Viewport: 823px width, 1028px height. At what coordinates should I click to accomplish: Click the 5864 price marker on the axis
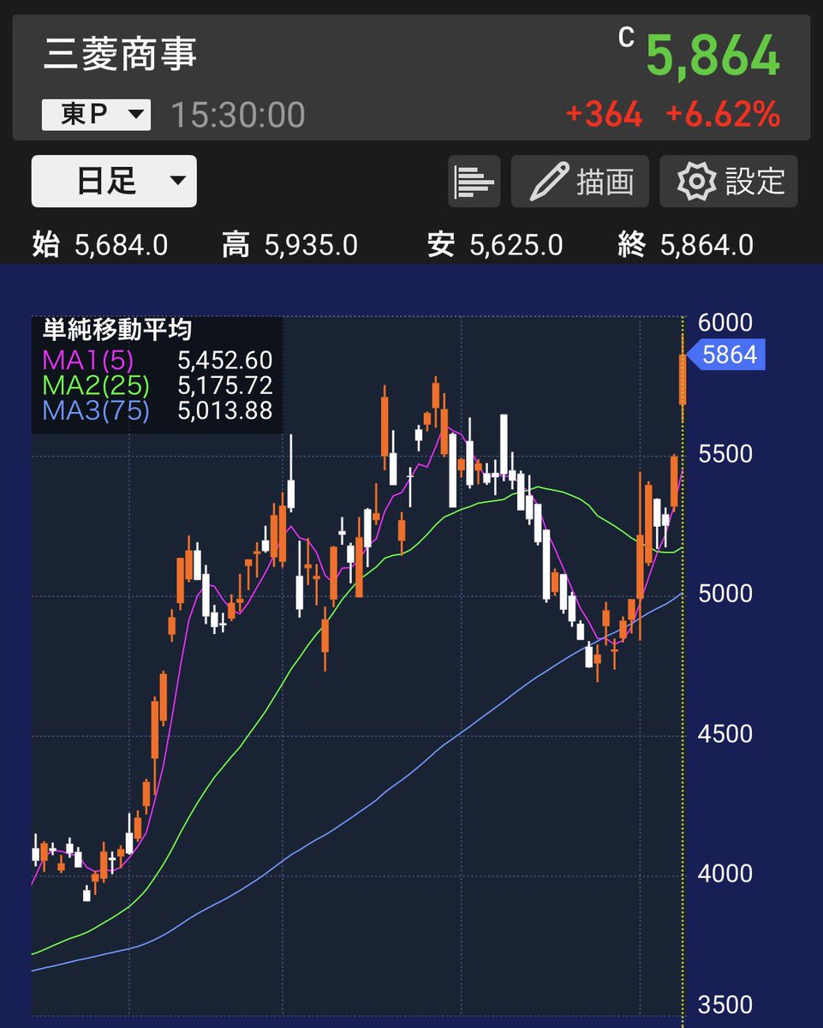[728, 355]
